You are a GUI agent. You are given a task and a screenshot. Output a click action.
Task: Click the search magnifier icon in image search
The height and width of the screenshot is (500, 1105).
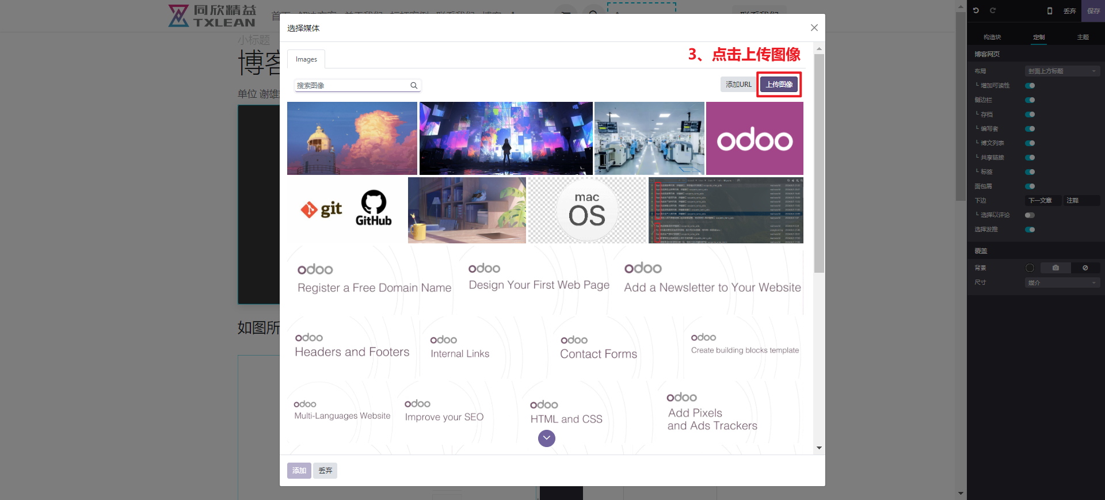[x=414, y=86]
